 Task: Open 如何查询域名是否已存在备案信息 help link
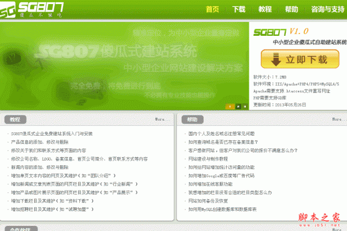click(x=223, y=142)
